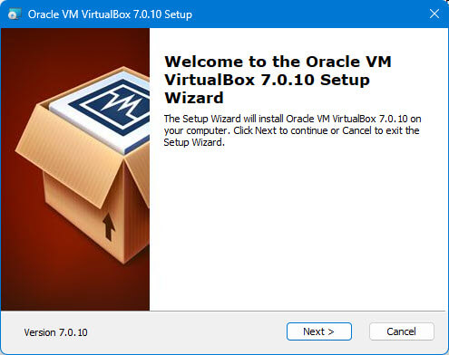Click the Version 7.0.10 label in the footer
449x355 pixels.
tap(55, 332)
